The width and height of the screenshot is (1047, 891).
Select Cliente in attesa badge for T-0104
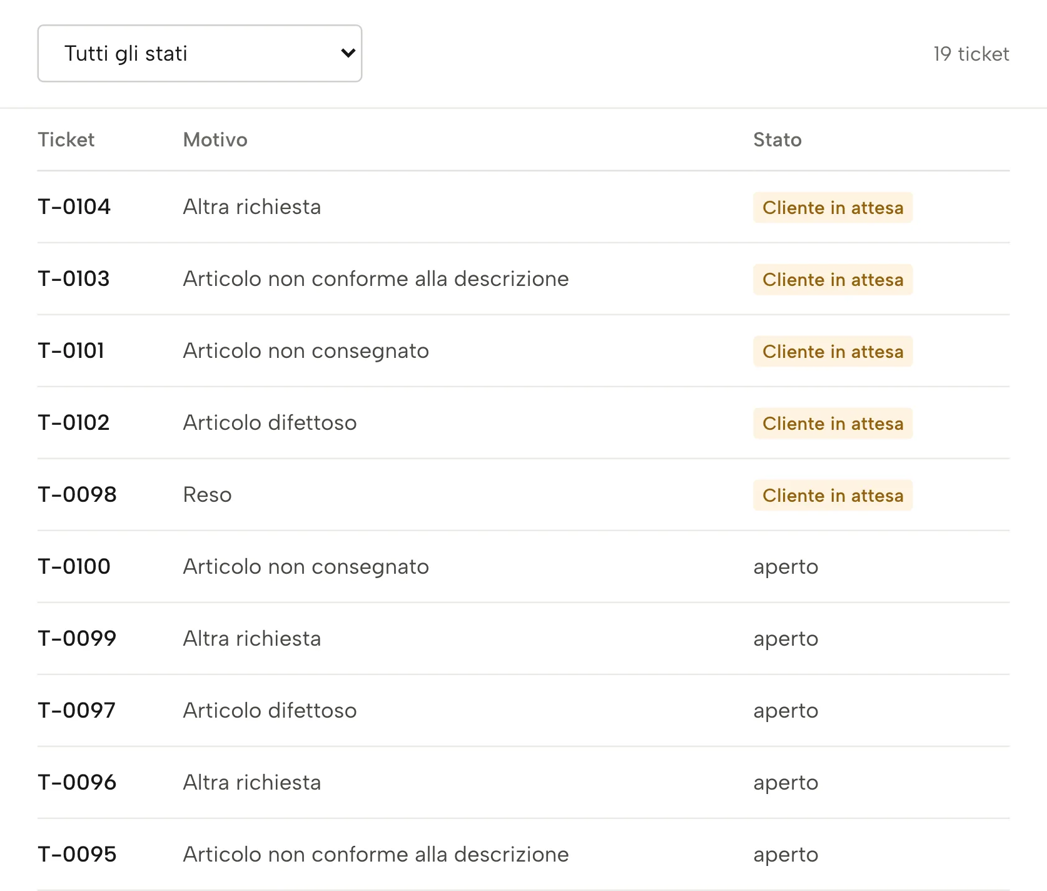coord(833,207)
